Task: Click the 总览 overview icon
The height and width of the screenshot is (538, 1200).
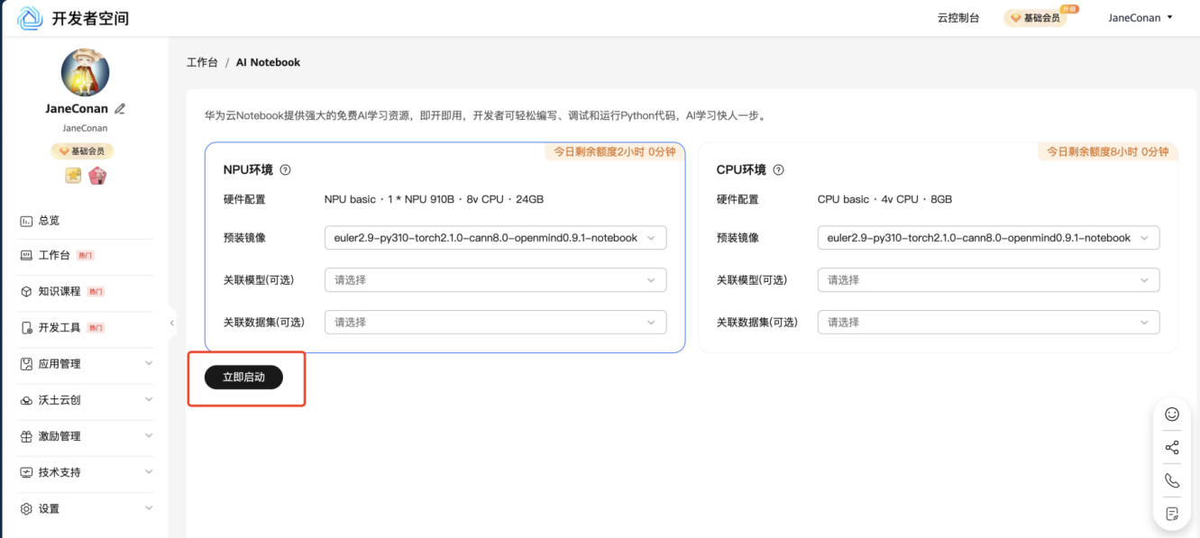Action: (x=26, y=220)
